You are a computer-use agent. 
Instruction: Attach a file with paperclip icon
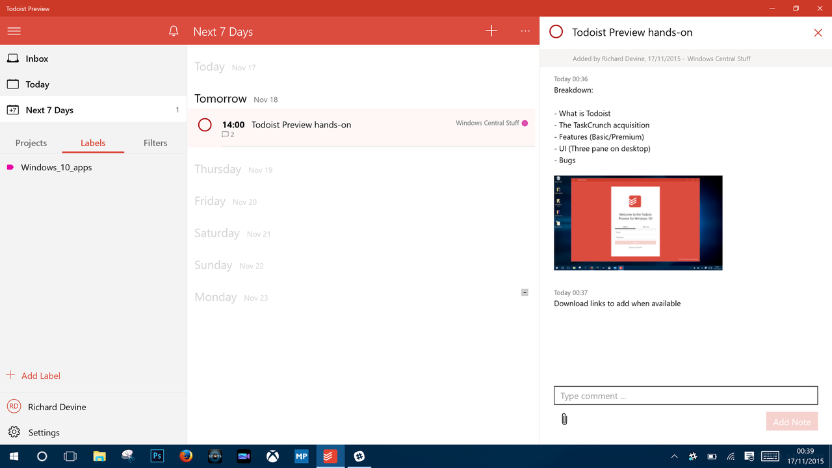pyautogui.click(x=564, y=419)
